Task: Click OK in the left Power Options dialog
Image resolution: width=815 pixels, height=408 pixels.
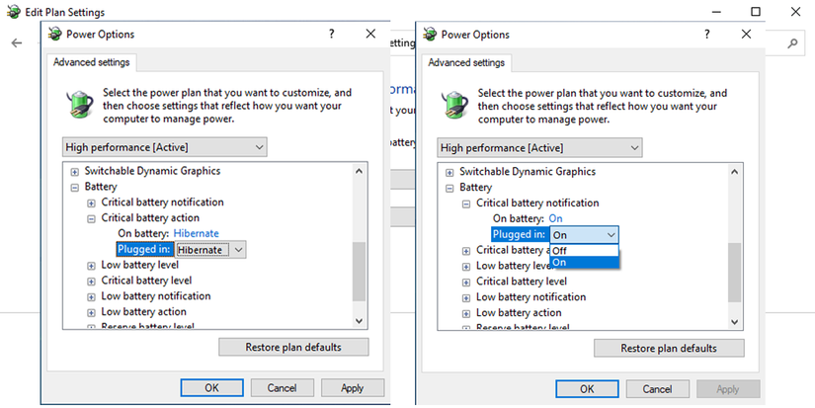Action: point(212,387)
